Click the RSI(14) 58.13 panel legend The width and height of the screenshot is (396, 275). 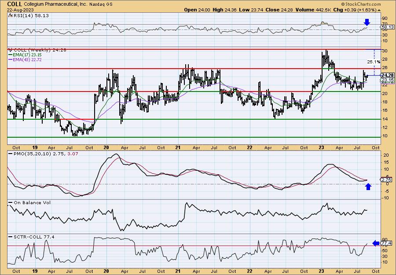(29, 15)
